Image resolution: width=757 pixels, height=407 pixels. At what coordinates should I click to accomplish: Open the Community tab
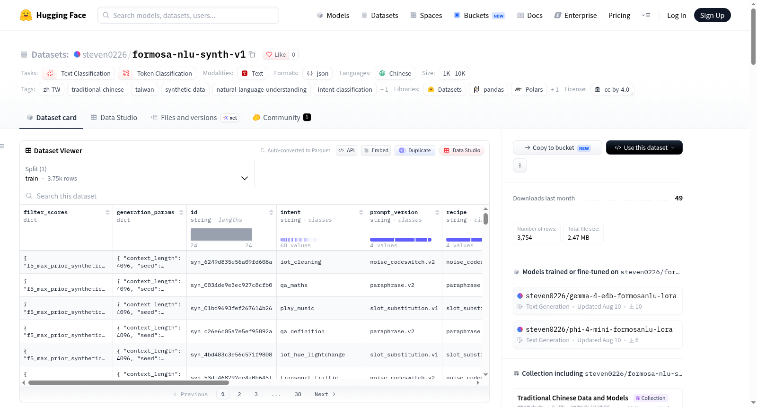(282, 117)
